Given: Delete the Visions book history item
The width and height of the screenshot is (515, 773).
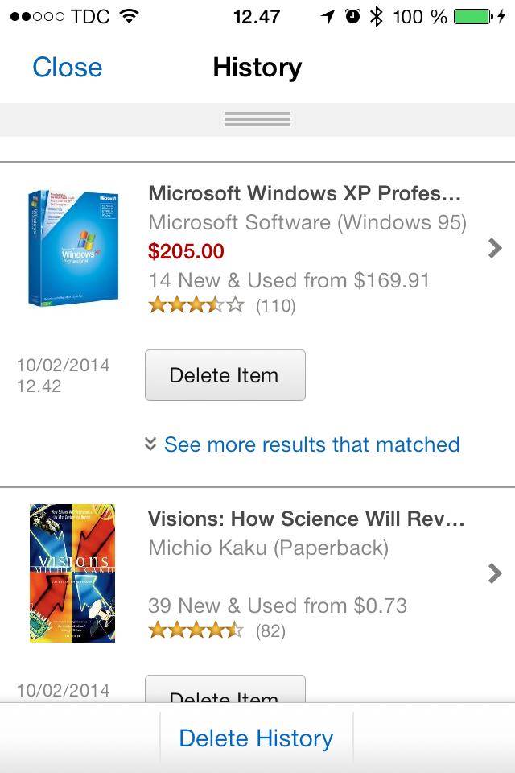Looking at the screenshot, I should point(225,692).
